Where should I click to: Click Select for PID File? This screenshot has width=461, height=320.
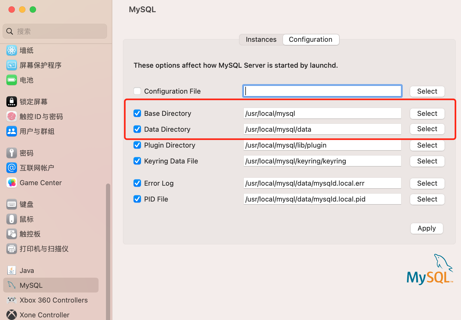tap(427, 199)
